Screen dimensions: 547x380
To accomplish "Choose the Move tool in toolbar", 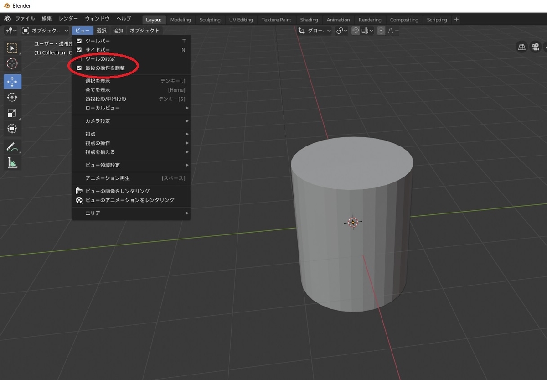I will (12, 82).
